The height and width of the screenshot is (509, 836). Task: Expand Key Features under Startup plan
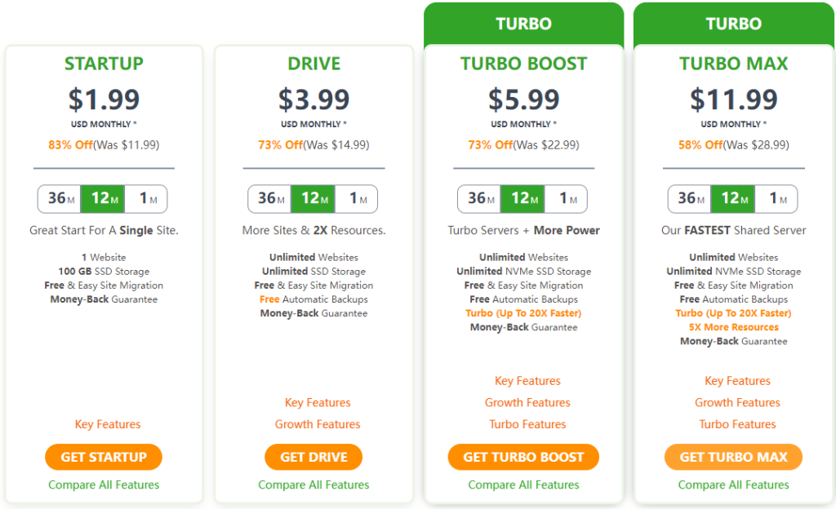click(108, 424)
